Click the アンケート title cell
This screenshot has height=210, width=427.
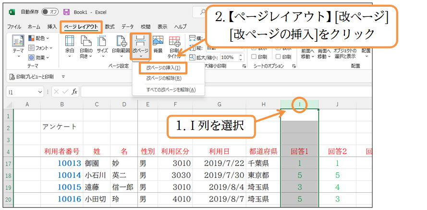click(62, 127)
